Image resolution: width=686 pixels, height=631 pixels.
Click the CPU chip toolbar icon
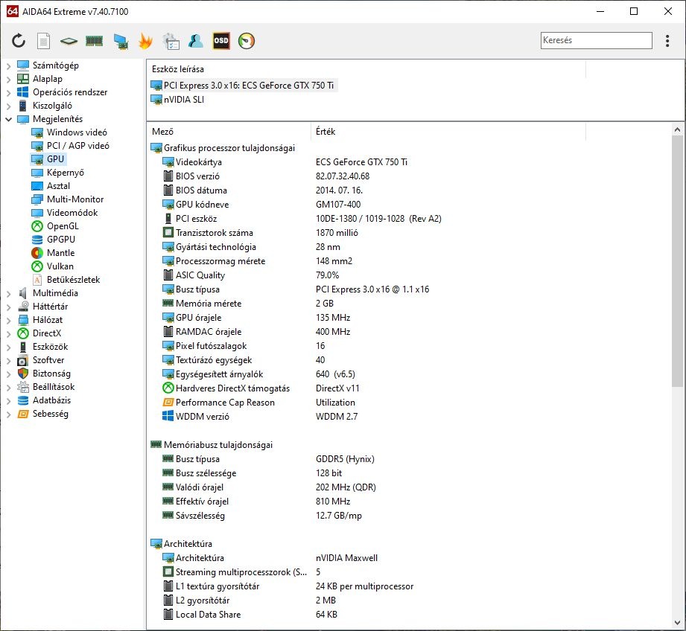[69, 41]
